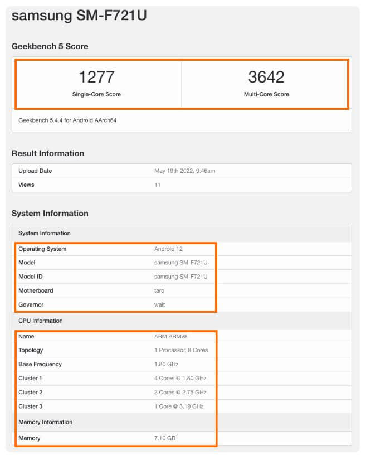The width and height of the screenshot is (366, 460).
Task: Click the 'Operating System' label
Action: coord(42,249)
